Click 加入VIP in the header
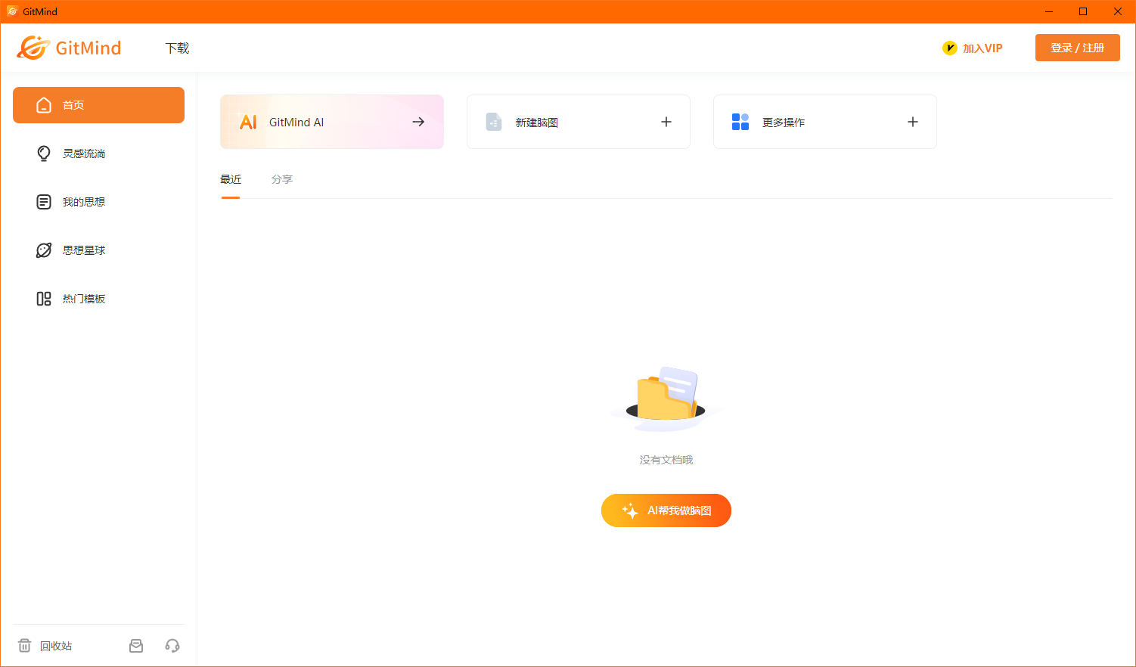1136x667 pixels. [x=973, y=48]
